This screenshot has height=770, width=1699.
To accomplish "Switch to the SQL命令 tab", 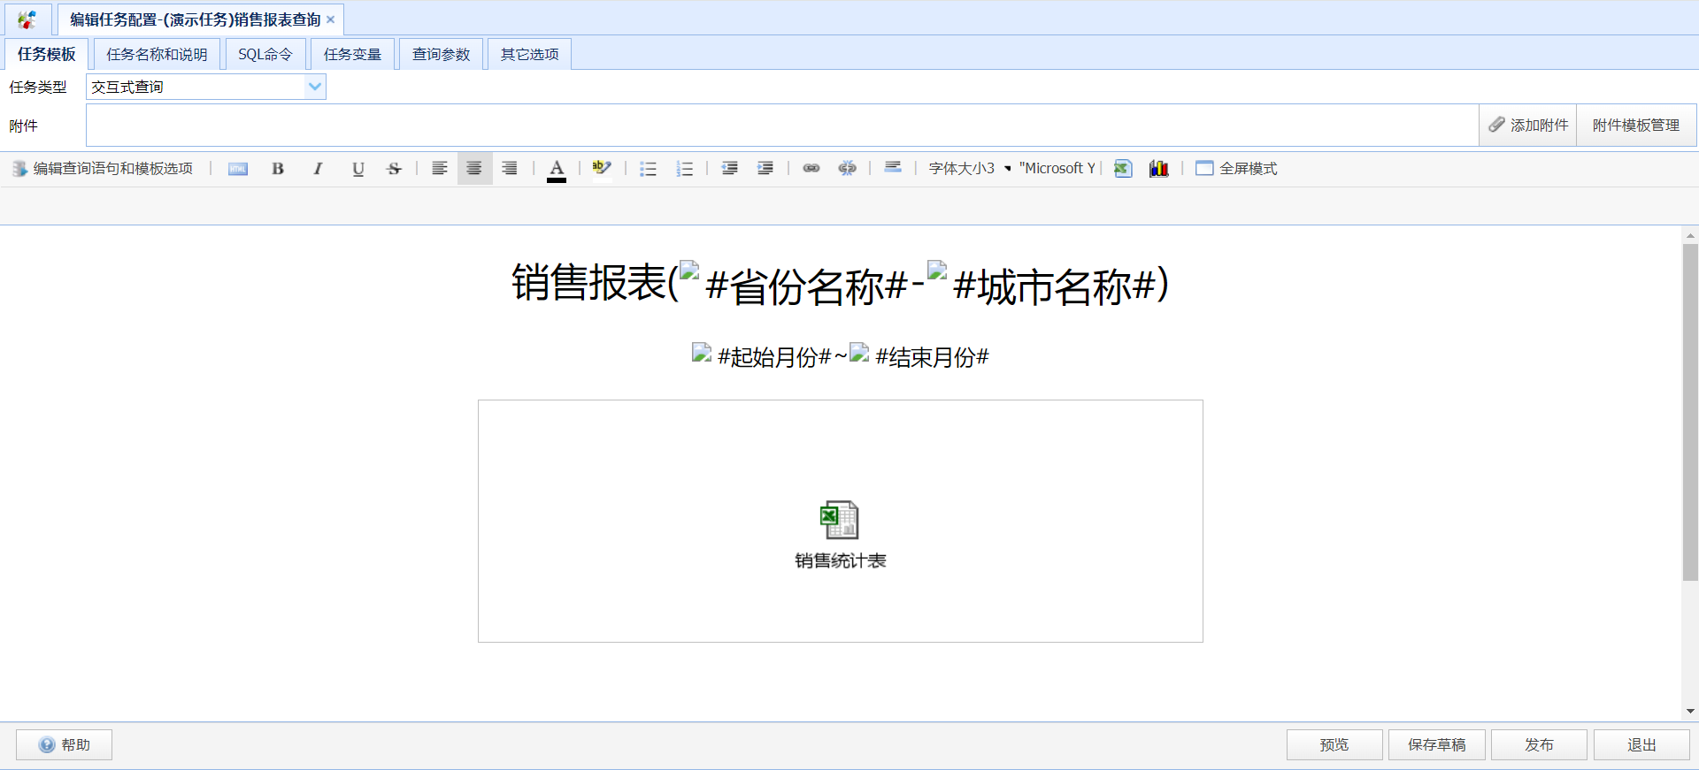I will pos(265,54).
